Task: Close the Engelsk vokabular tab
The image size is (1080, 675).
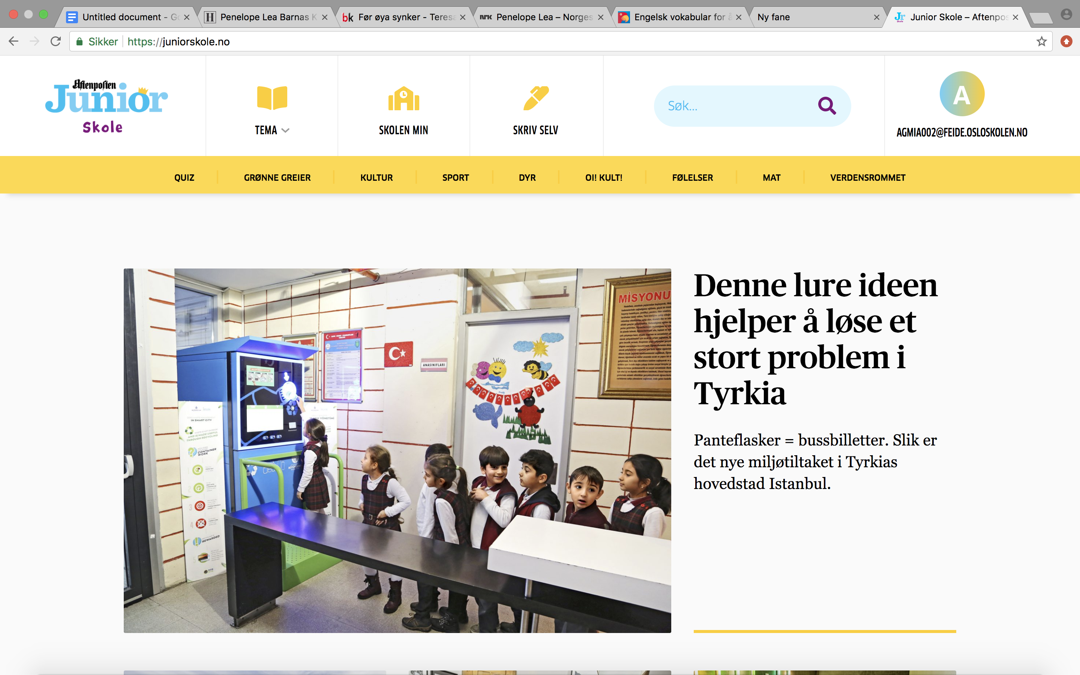Action: pos(739,17)
